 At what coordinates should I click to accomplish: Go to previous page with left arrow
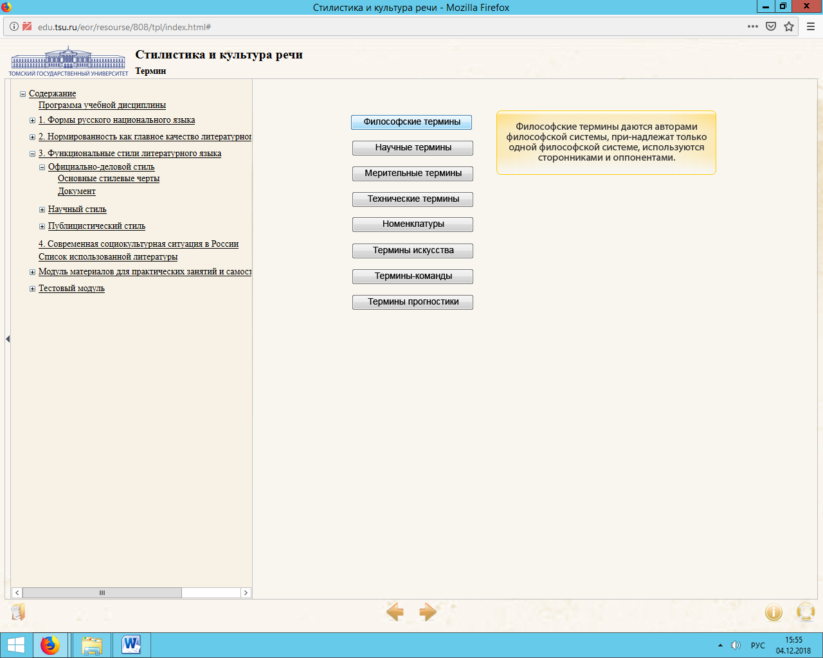point(395,612)
